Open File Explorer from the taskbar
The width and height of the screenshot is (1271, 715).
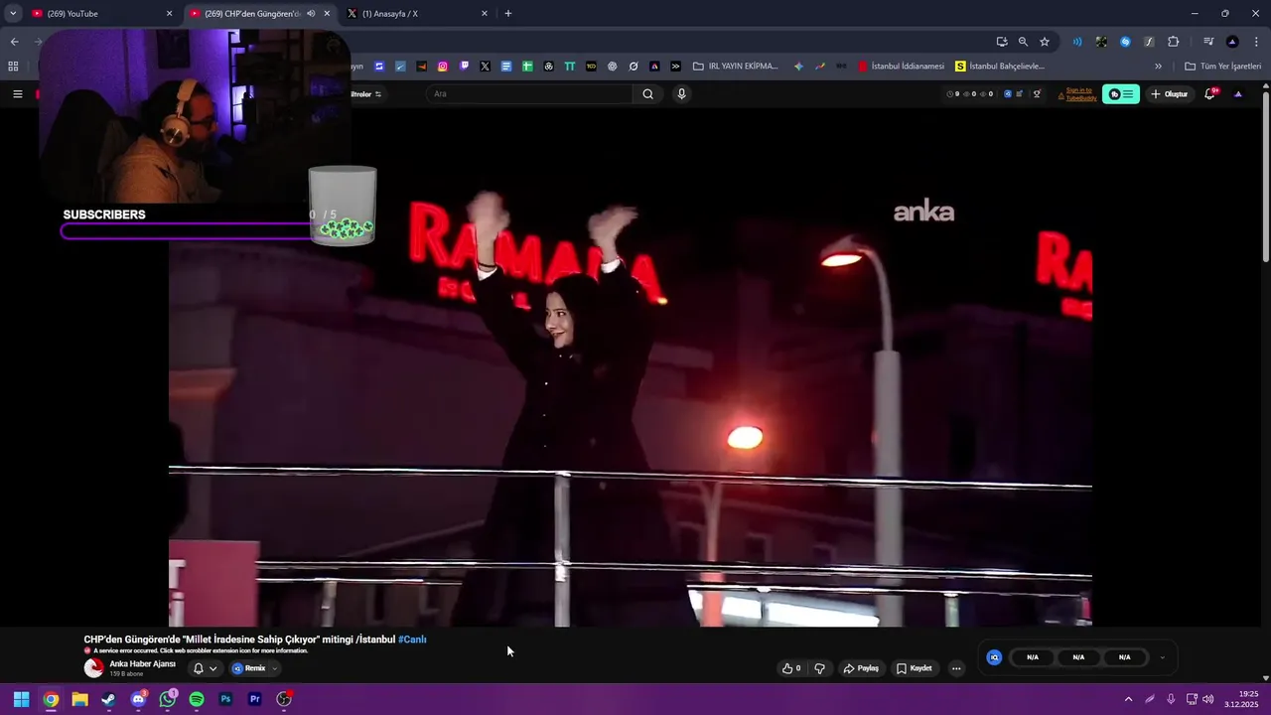[x=79, y=699]
